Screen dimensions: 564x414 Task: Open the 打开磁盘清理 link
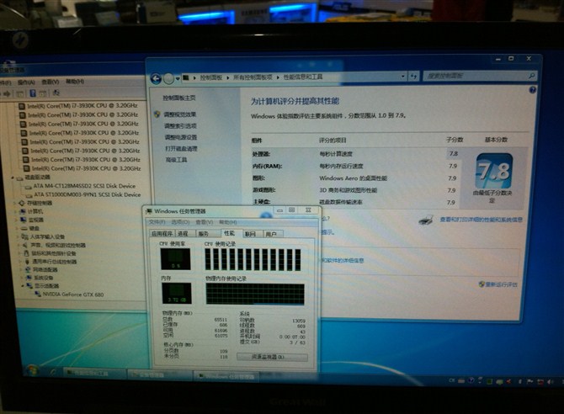point(181,149)
